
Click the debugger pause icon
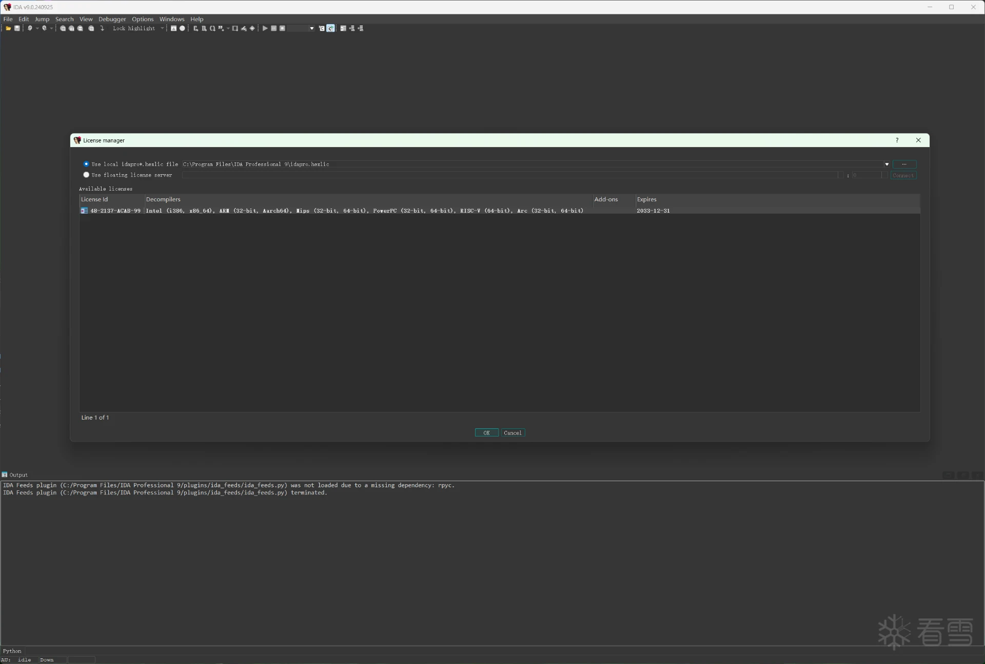coord(274,29)
